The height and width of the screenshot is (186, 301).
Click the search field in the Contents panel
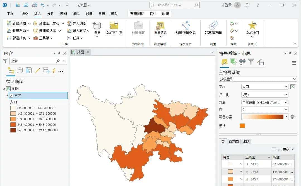point(33,61)
